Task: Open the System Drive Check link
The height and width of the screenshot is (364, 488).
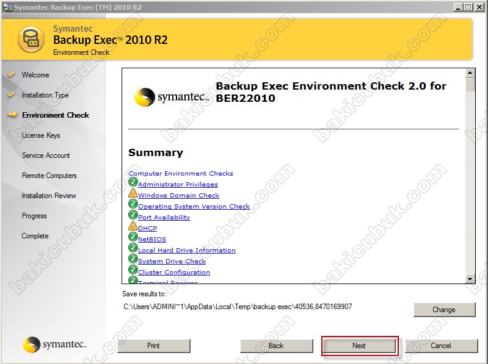Action: click(x=172, y=261)
